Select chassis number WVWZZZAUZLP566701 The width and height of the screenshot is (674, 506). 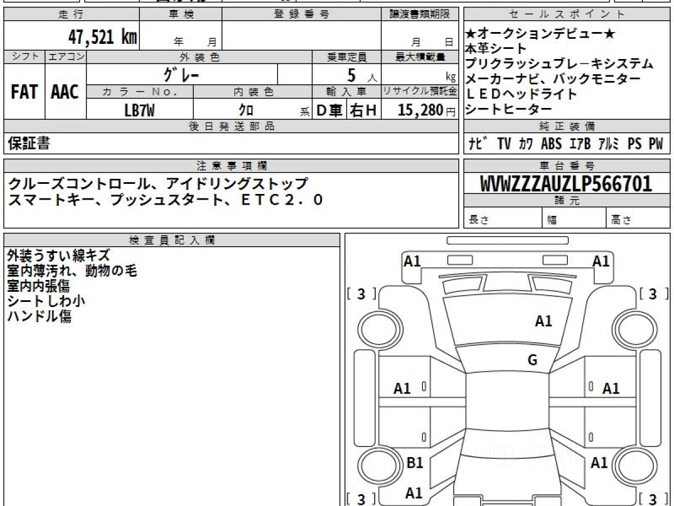point(566,184)
